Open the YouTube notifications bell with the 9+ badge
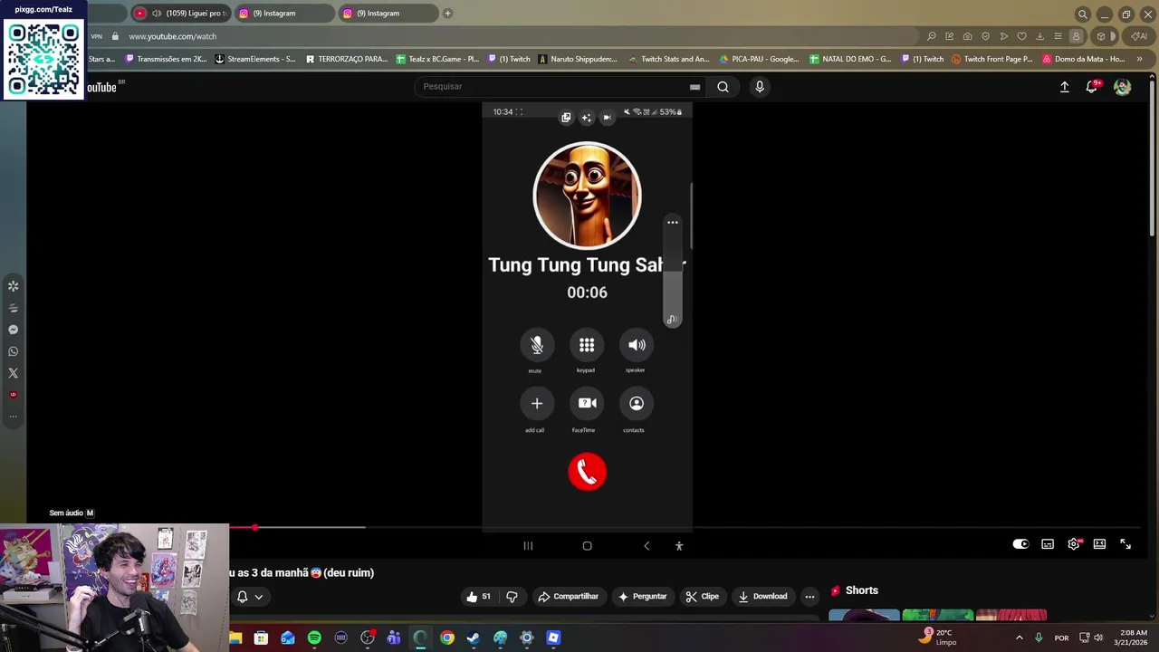 1092,87
